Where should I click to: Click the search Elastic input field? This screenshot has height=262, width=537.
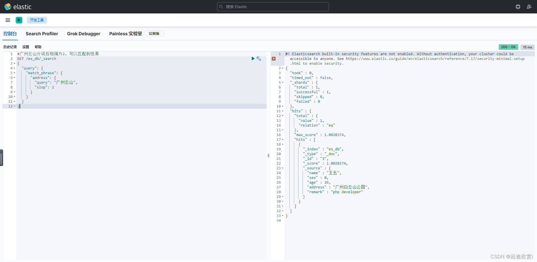click(x=273, y=7)
